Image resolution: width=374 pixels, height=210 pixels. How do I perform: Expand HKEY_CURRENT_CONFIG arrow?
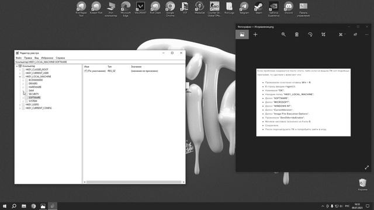20,108
